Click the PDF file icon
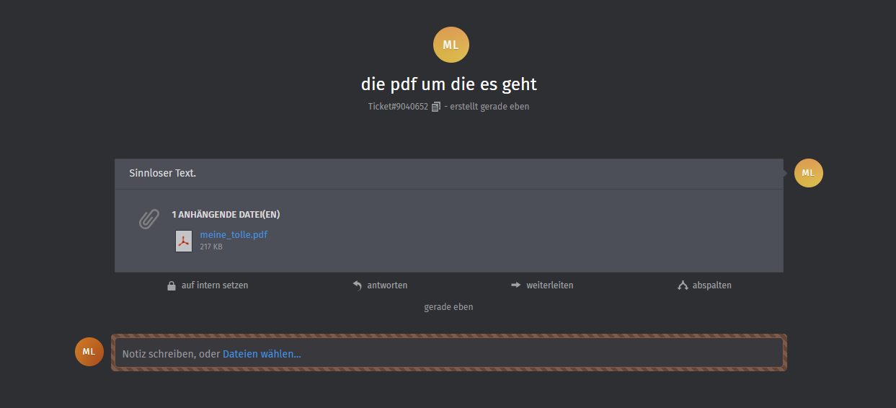The width and height of the screenshot is (896, 408). 184,241
